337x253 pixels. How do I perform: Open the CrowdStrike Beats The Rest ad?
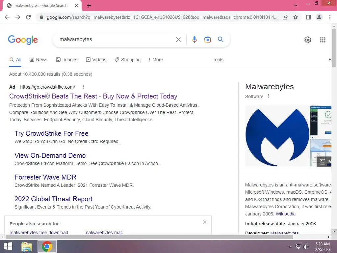(93, 96)
